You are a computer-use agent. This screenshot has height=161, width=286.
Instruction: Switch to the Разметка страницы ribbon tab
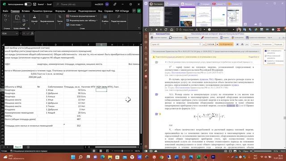[x=42, y=11]
